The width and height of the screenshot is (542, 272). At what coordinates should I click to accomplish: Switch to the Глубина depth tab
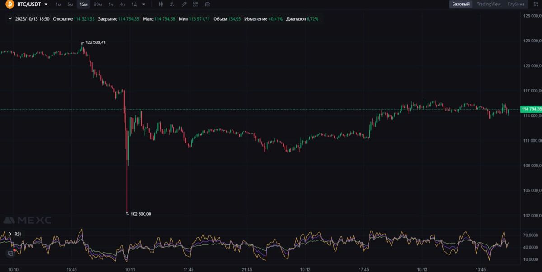516,4
